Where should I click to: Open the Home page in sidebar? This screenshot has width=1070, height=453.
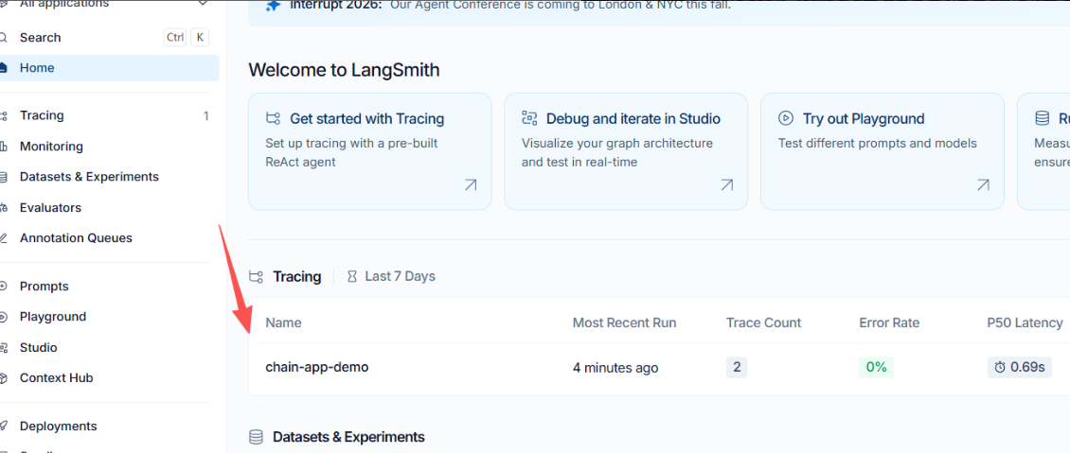point(108,68)
